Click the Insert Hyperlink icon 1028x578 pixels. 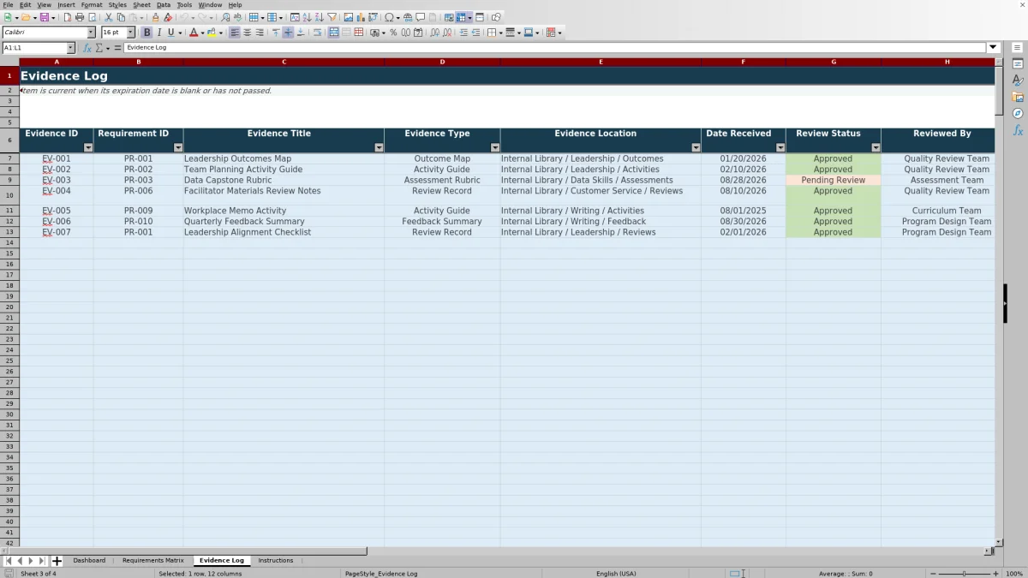[408, 17]
